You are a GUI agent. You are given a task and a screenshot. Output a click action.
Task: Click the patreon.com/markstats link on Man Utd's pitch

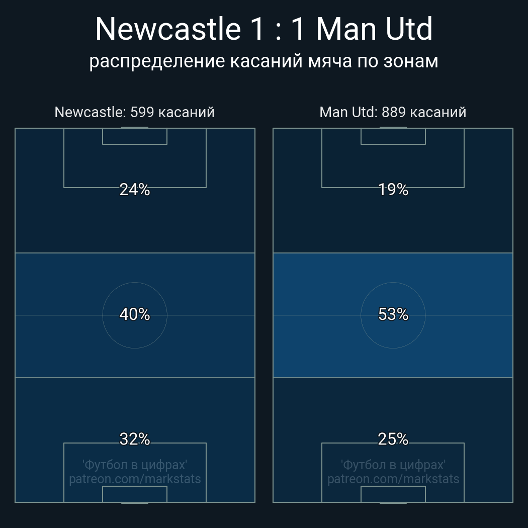pyautogui.click(x=393, y=479)
